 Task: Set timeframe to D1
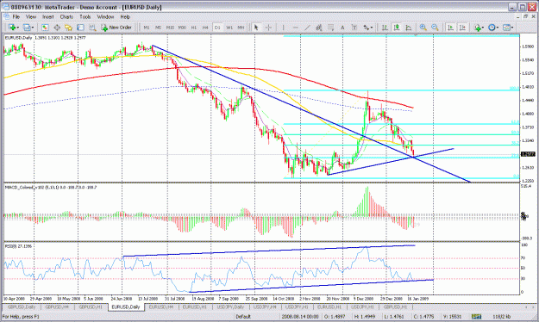pyautogui.click(x=217, y=28)
